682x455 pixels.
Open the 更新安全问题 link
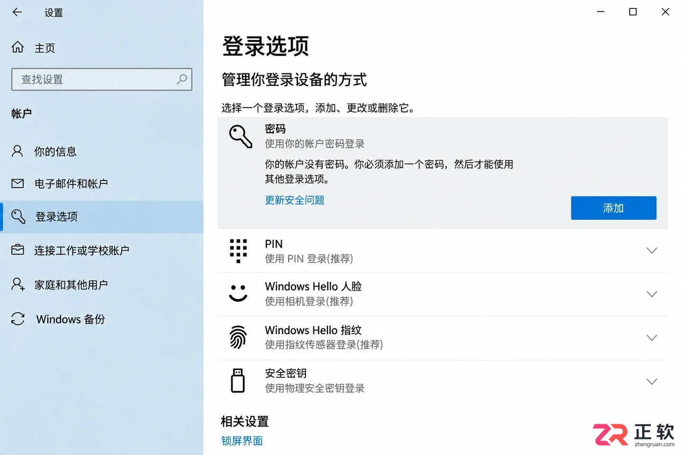tap(295, 200)
